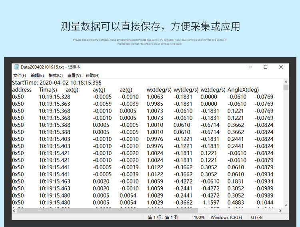Viewport: 300px width, 227px height.
Task: Click the timestamp 10:19:15.363
Action: pos(54,104)
